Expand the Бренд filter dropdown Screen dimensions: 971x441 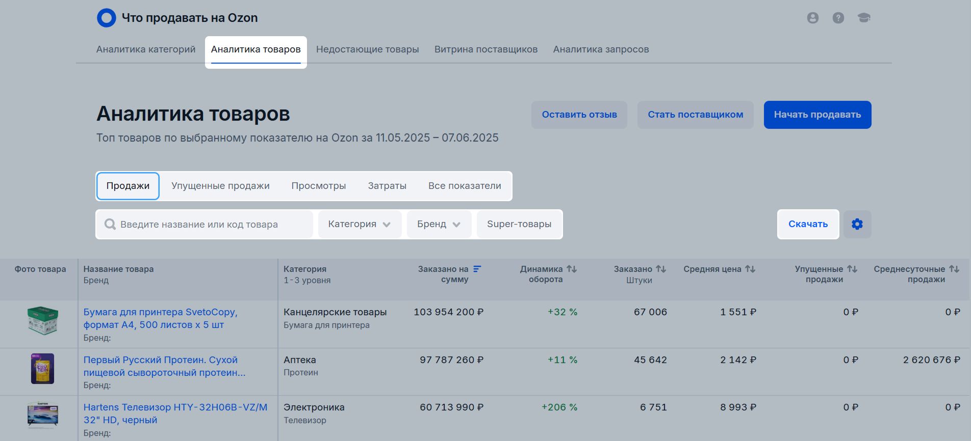[439, 224]
